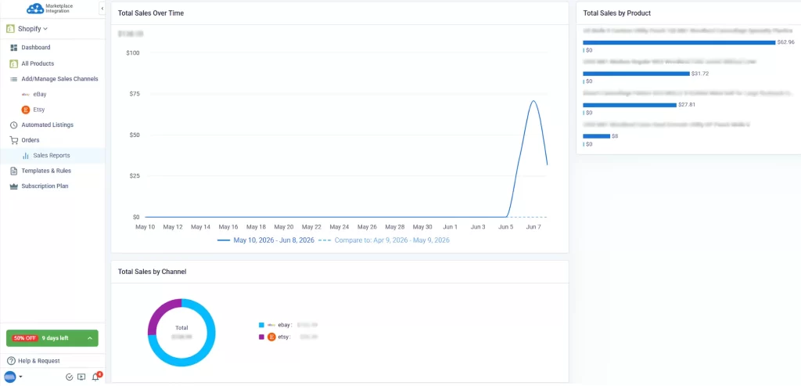801x386 pixels.
Task: Go to Dashboard in the sidebar
Action: pyautogui.click(x=36, y=48)
